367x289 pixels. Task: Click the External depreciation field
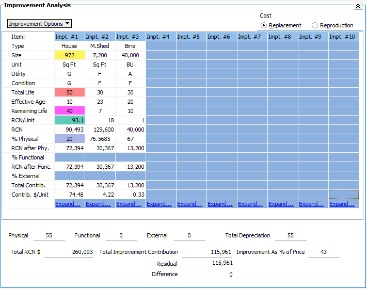189,235
